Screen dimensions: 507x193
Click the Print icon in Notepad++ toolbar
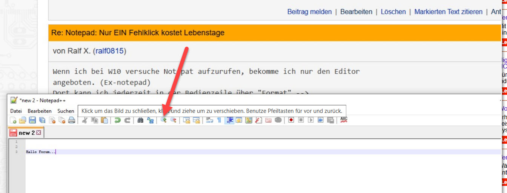pos(72,120)
